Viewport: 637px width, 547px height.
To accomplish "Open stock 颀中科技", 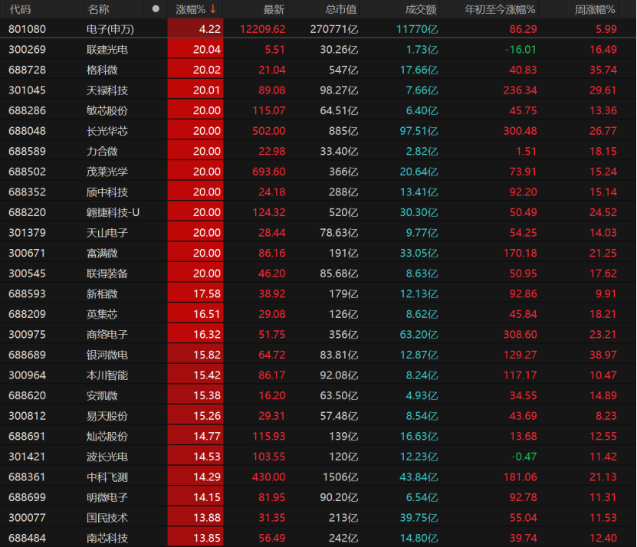I will [107, 192].
